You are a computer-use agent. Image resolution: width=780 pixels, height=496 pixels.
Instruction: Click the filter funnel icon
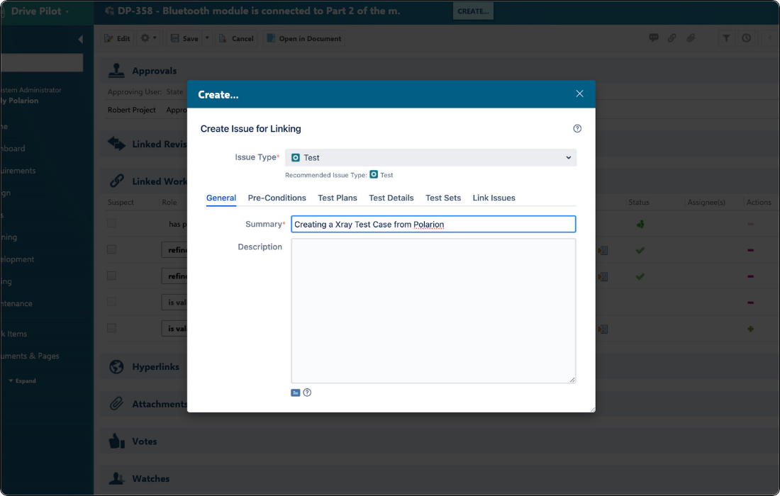click(x=726, y=38)
